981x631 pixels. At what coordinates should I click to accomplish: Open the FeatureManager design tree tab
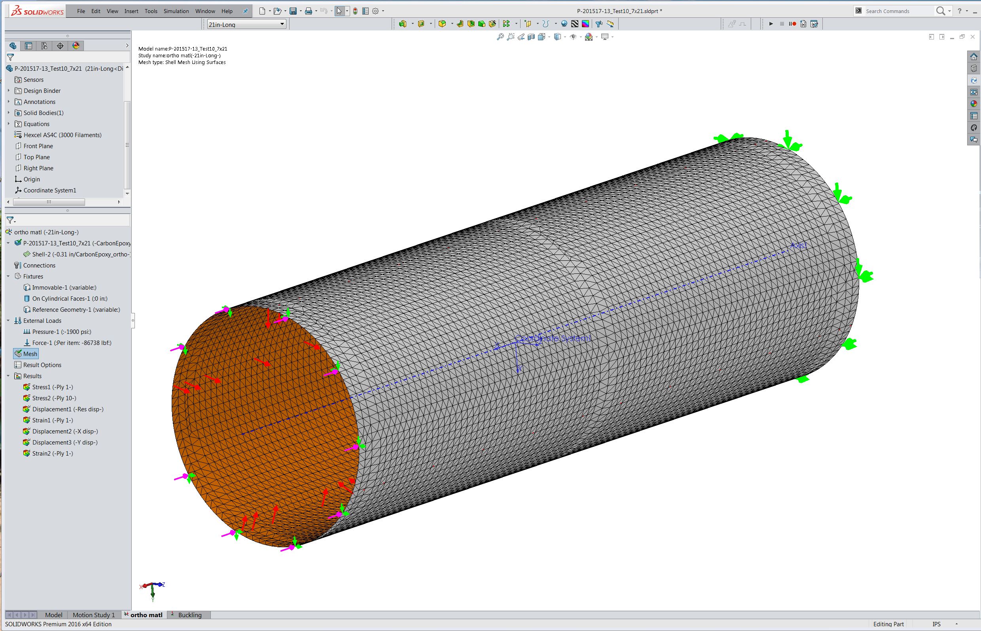click(13, 45)
